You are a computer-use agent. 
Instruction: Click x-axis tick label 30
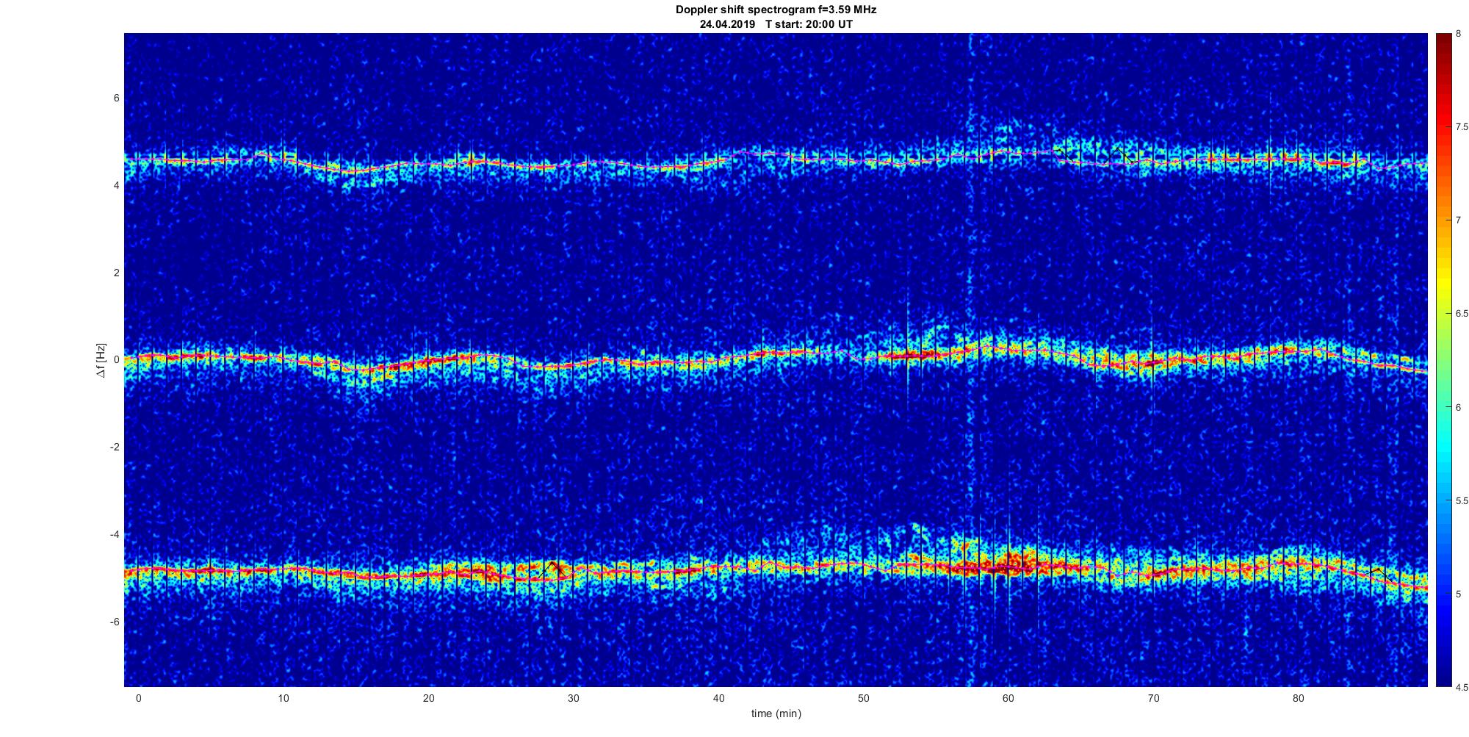(574, 698)
